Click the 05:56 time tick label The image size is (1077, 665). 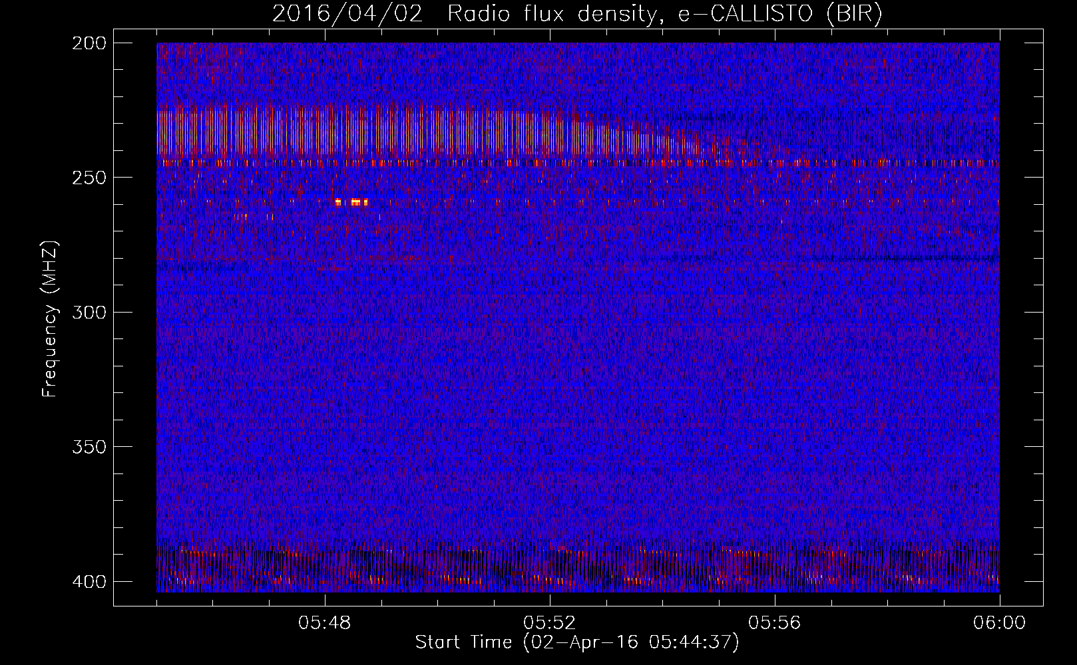tap(775, 623)
